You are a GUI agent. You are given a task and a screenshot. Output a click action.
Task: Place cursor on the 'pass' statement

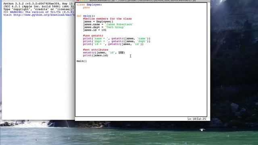pyautogui.click(x=86, y=8)
